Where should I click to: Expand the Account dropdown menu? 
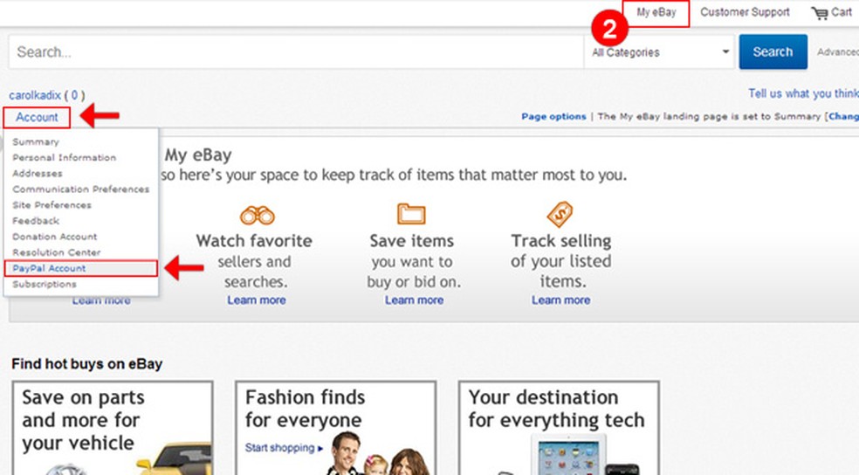[x=37, y=117]
